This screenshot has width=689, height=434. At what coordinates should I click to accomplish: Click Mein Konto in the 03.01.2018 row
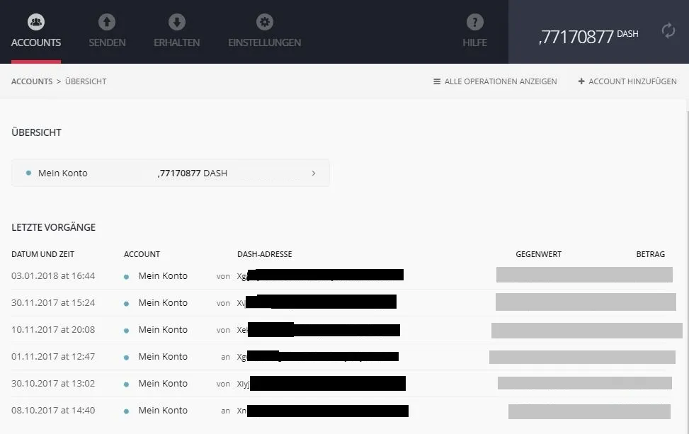pyautogui.click(x=163, y=276)
